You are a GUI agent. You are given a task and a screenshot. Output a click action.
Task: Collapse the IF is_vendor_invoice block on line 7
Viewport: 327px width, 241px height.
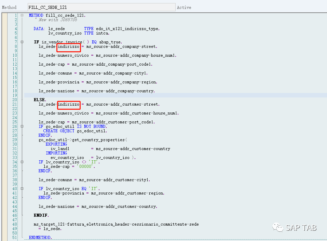(22, 42)
